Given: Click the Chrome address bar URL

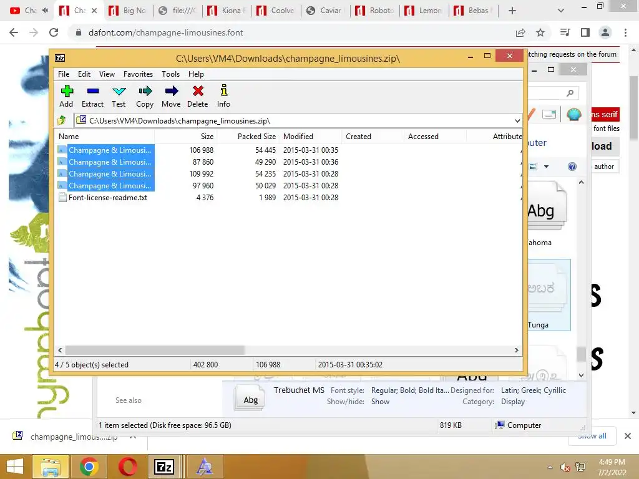Looking at the screenshot, I should [x=165, y=32].
